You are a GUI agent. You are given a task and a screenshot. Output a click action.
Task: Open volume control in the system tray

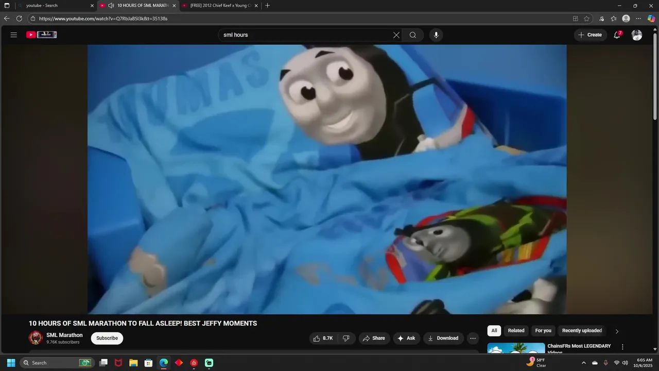point(625,363)
